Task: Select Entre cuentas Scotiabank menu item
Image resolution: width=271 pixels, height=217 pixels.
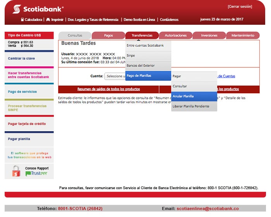Action: [148, 46]
